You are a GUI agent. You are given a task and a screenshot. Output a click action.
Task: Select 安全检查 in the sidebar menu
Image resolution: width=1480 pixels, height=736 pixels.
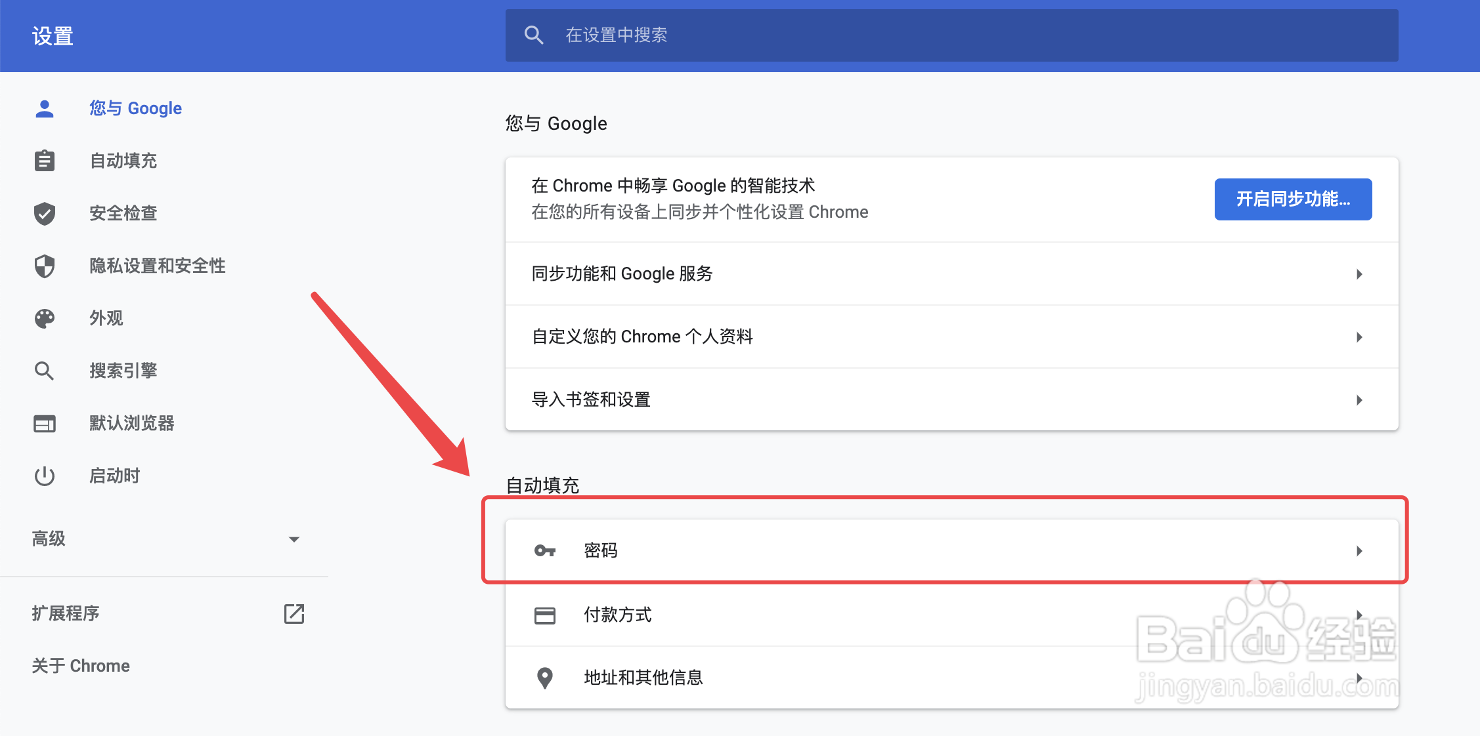click(x=123, y=213)
